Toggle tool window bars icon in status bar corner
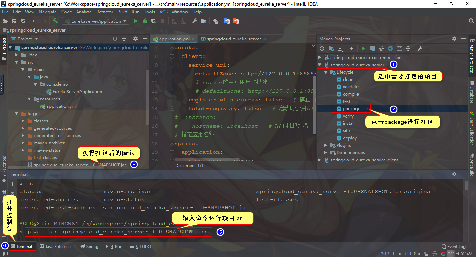Screen dimensions: 476x257 [5, 254]
